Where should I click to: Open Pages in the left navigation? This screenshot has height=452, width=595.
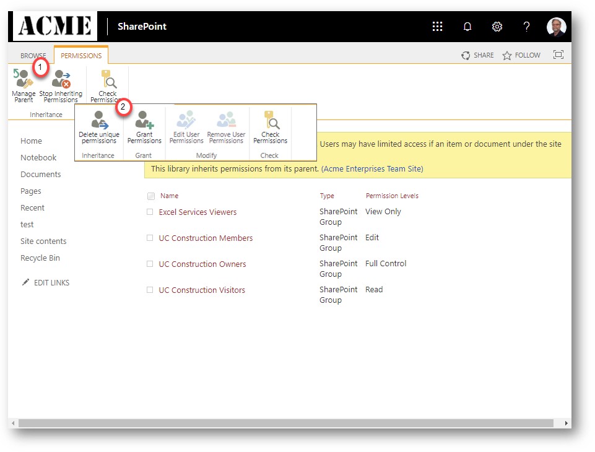pos(31,191)
